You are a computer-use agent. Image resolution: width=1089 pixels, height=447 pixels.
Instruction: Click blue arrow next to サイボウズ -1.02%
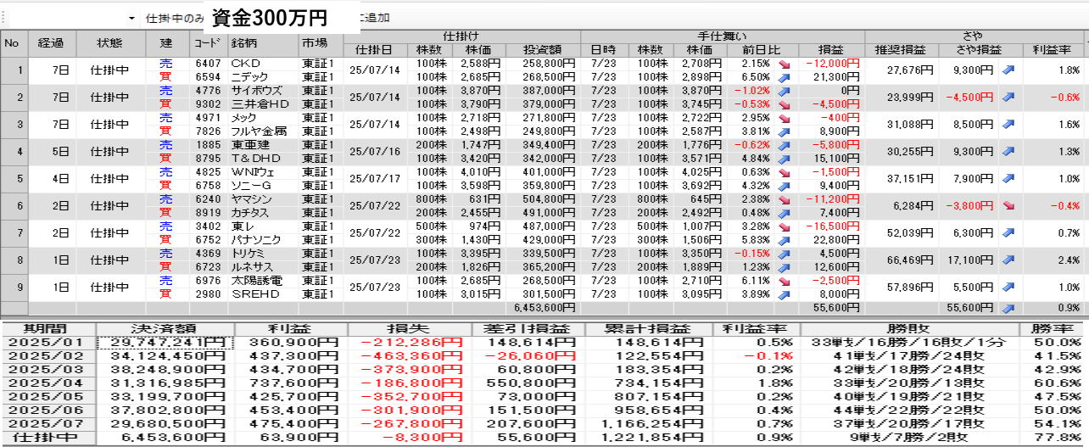[783, 91]
